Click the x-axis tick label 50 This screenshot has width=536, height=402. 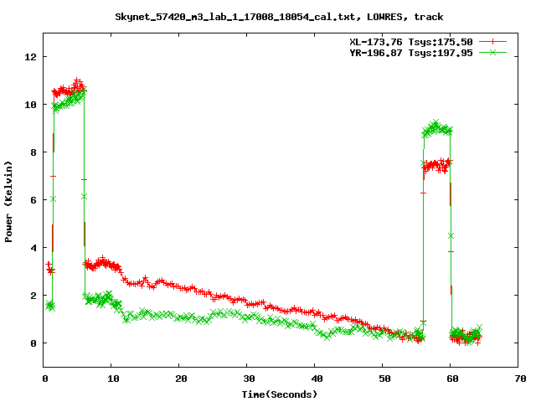384,379
